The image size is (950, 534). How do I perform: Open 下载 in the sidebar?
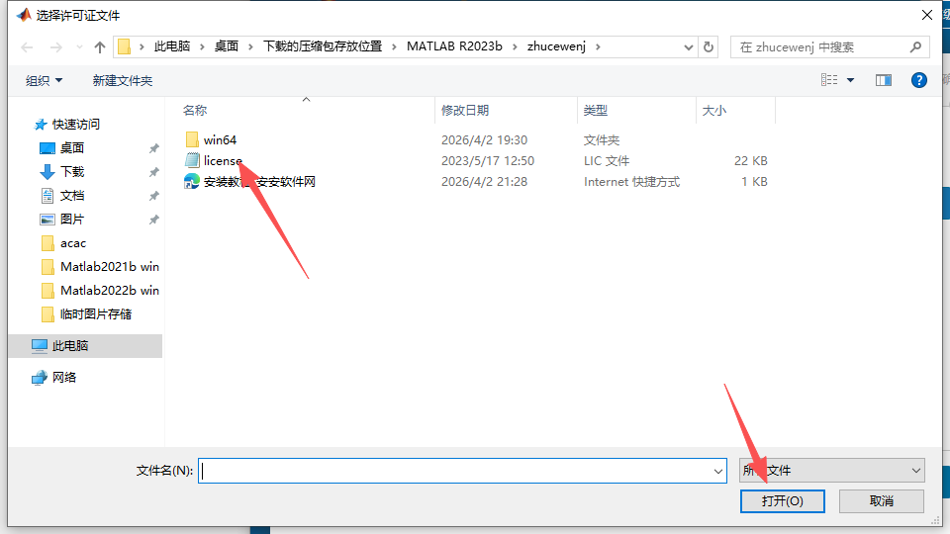tap(72, 172)
